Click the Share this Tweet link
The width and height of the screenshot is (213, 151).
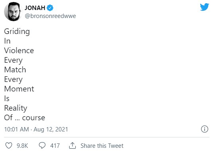point(102,146)
